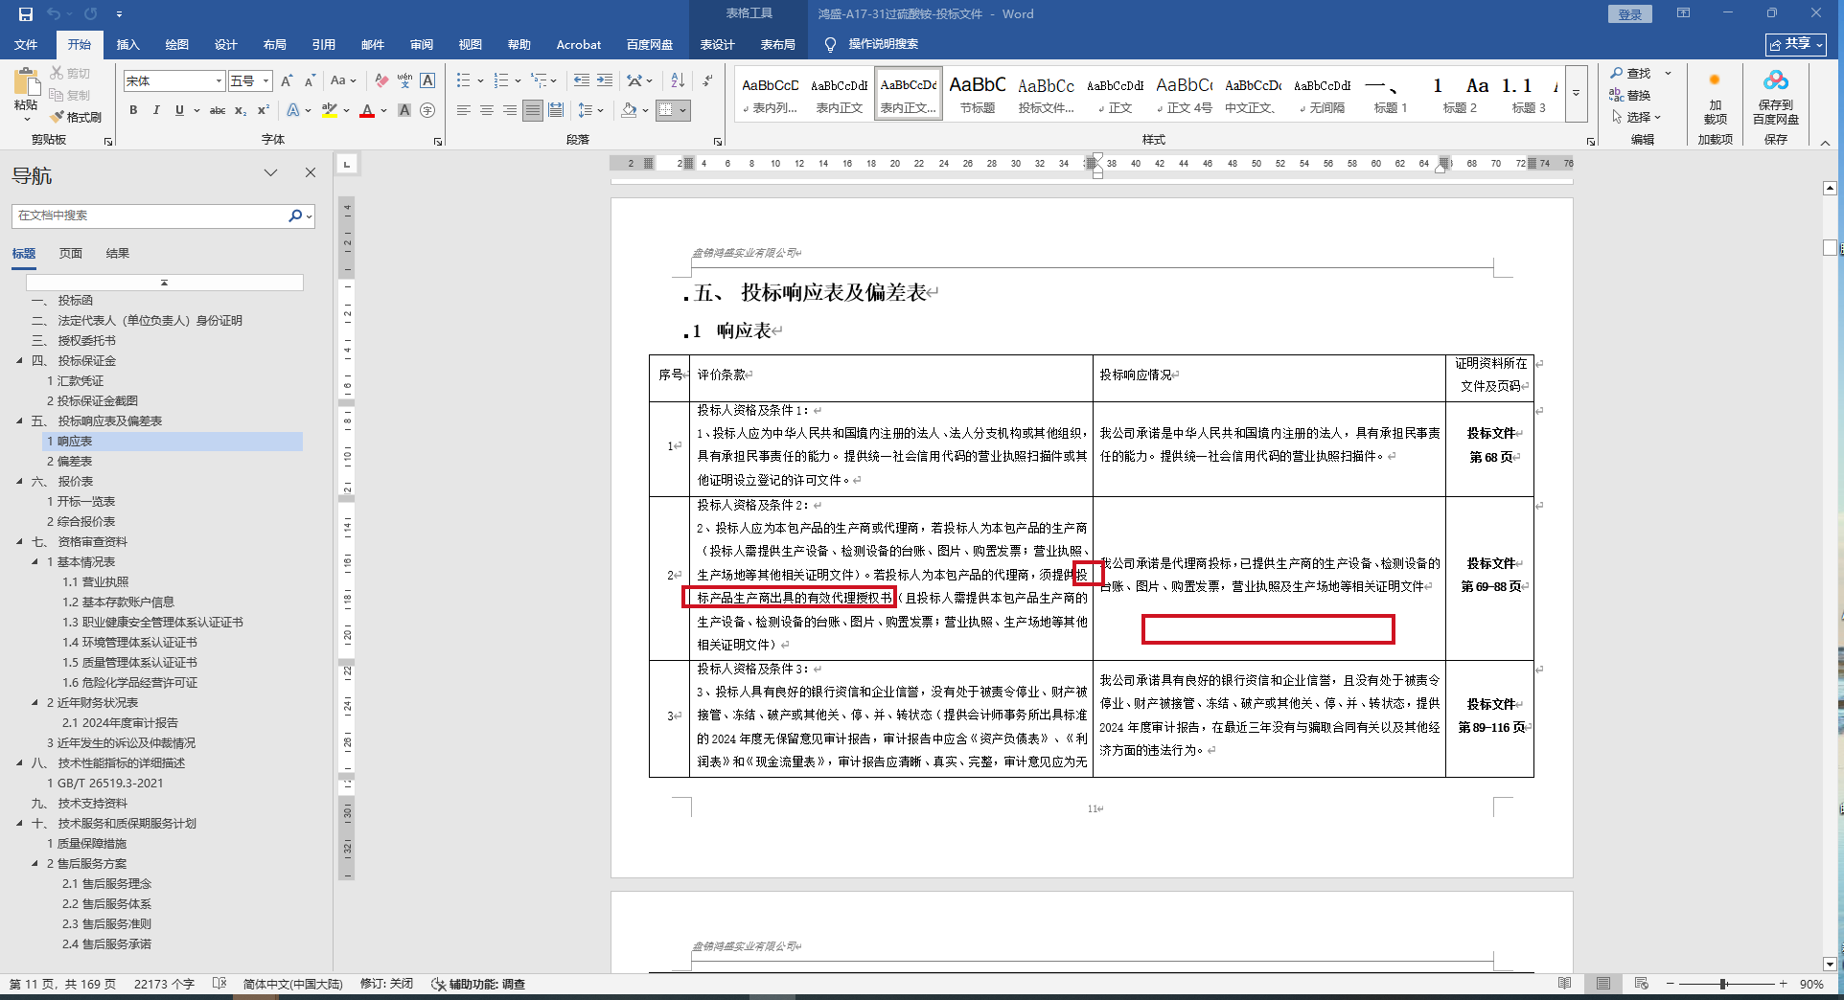Screen dimensions: 1844x1000
Task: Open the font size dropdown (五号)
Action: coord(266,81)
